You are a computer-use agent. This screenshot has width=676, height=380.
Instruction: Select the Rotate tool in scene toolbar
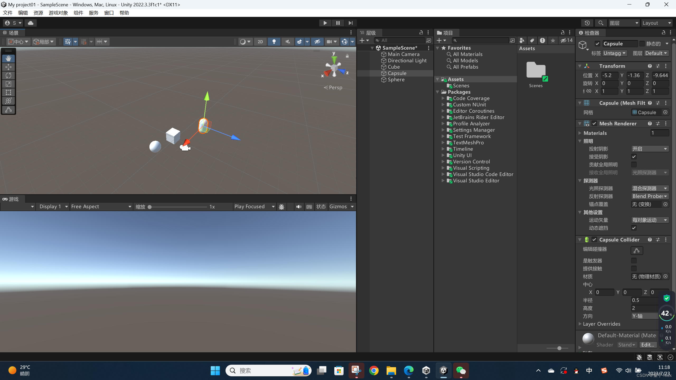click(x=8, y=75)
